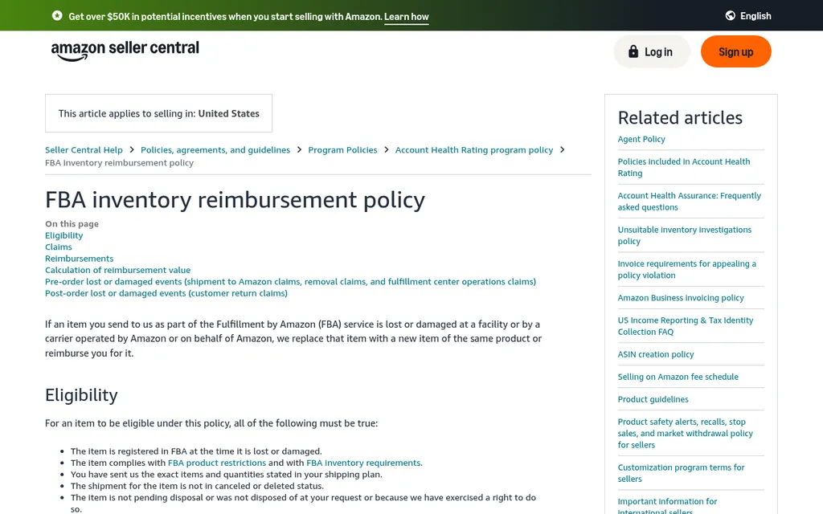
Task: Click the chevron after Program Policies breadcrumb
Action: [387, 150]
